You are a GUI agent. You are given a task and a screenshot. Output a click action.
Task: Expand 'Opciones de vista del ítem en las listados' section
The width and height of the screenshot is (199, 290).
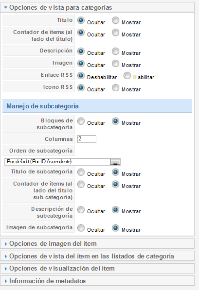pos(97,256)
